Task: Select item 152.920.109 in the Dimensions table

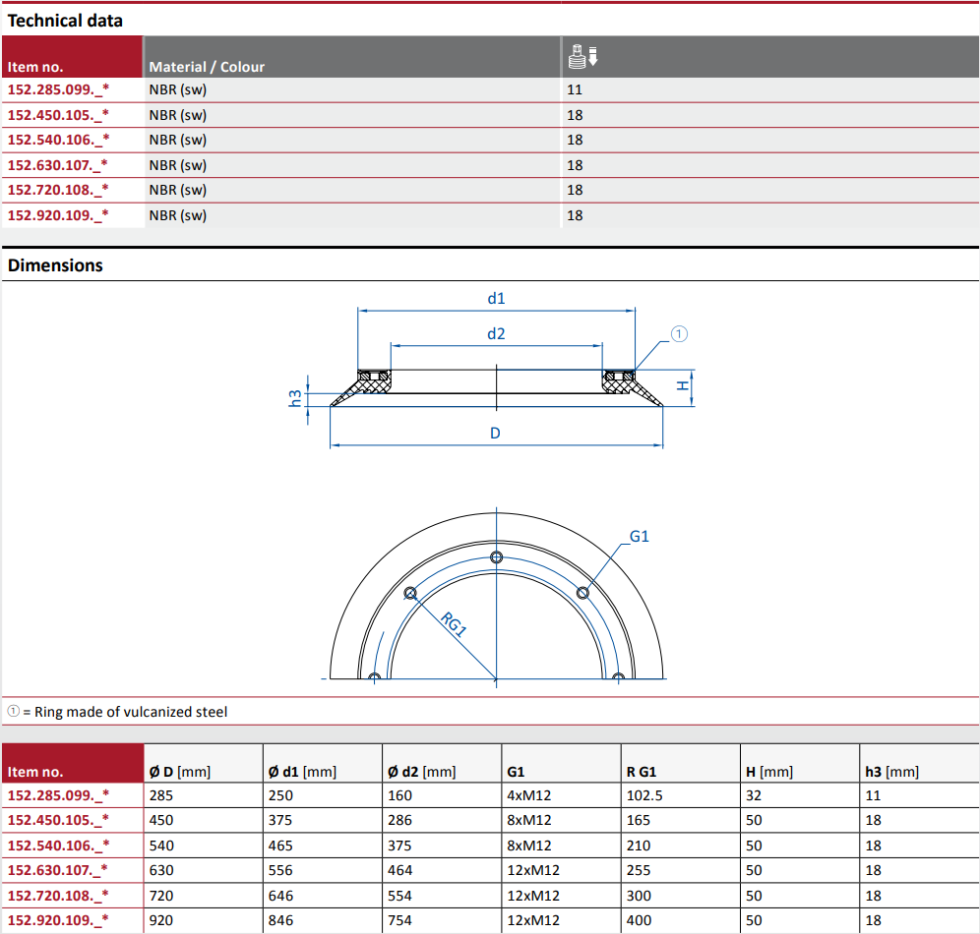Action: click(58, 920)
